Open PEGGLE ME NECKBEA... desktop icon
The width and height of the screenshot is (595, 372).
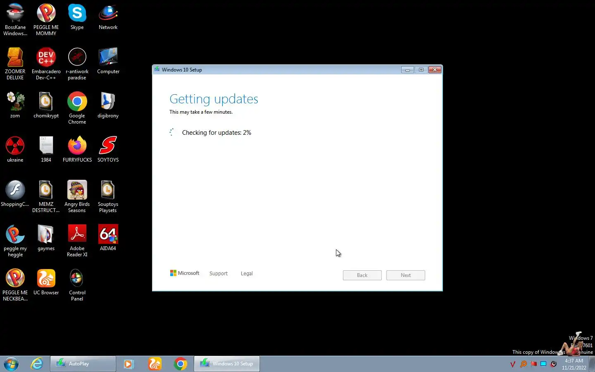15,285
